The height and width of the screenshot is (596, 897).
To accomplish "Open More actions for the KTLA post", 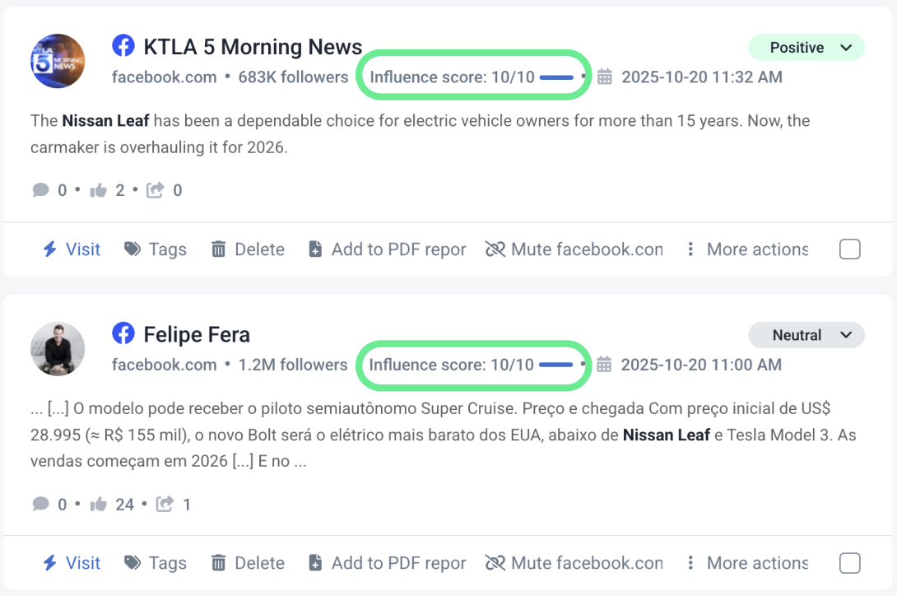I will click(748, 249).
